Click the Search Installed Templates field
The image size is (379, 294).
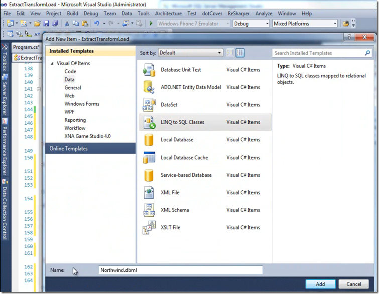click(x=321, y=53)
